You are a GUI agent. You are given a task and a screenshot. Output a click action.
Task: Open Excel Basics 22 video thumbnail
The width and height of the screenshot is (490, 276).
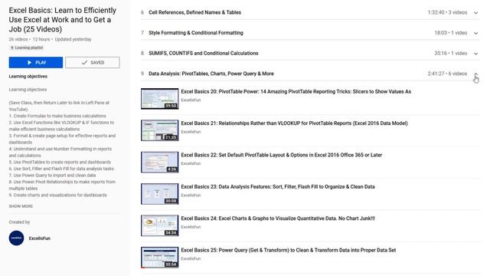coord(160,162)
